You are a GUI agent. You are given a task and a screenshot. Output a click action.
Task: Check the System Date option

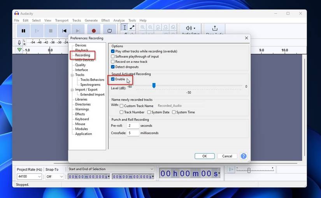[x=149, y=112]
